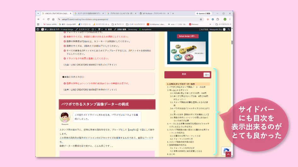Open the green M profile avatar
Viewport: 298px width, 167px height.
point(225,19)
